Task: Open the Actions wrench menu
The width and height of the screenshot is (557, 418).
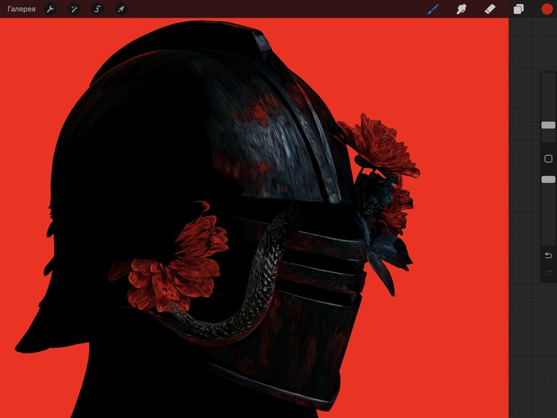Action: [49, 9]
